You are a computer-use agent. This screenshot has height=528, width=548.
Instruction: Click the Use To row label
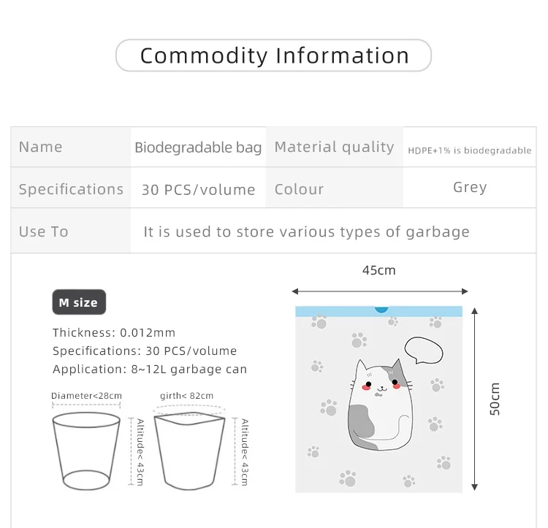[44, 232]
